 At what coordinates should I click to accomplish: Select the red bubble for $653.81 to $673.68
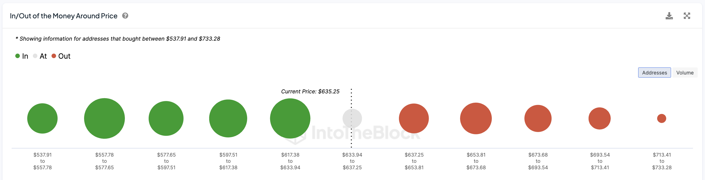click(x=476, y=118)
